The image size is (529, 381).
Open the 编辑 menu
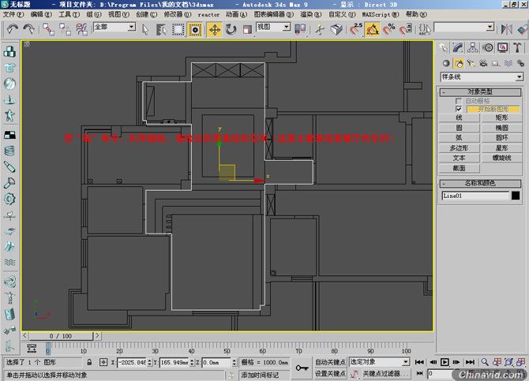[x=41, y=14]
